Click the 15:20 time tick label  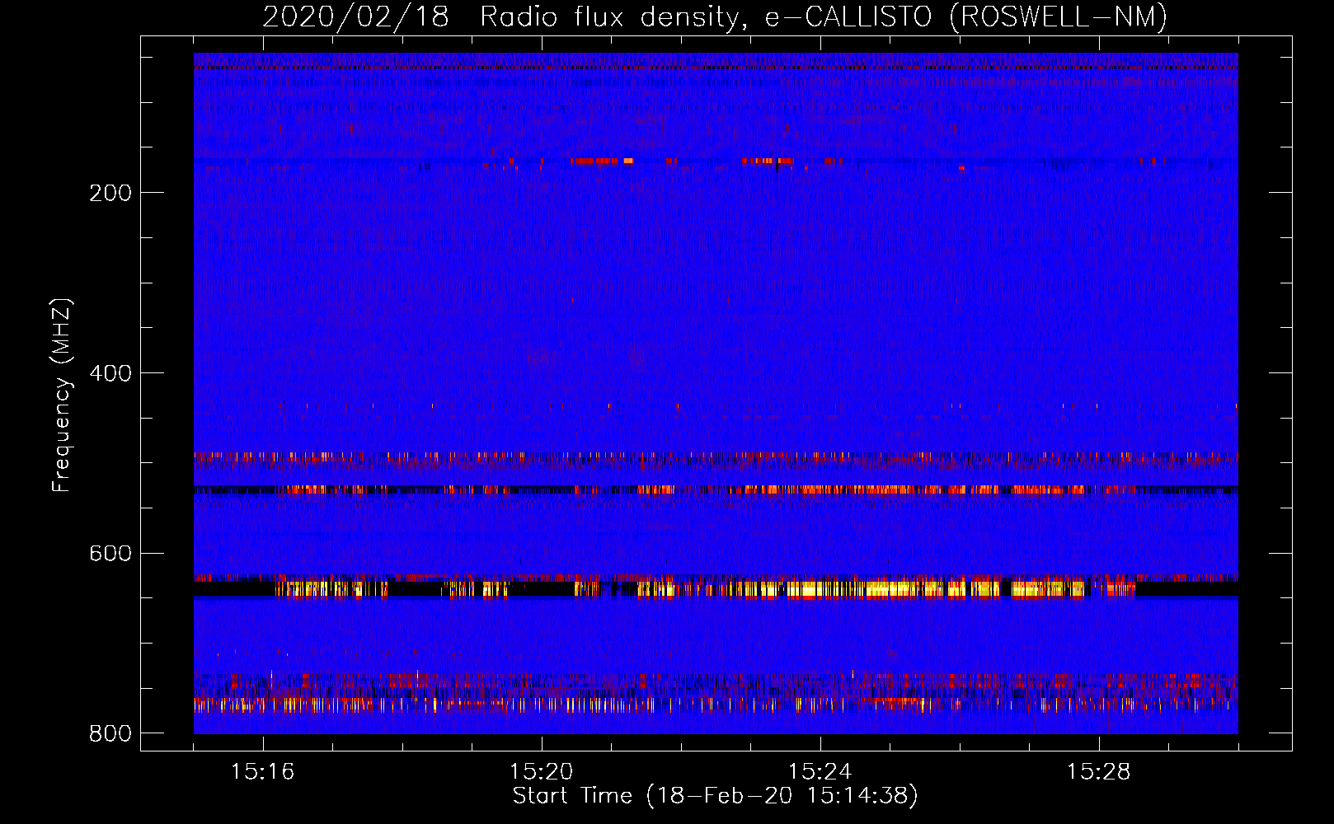(x=542, y=772)
